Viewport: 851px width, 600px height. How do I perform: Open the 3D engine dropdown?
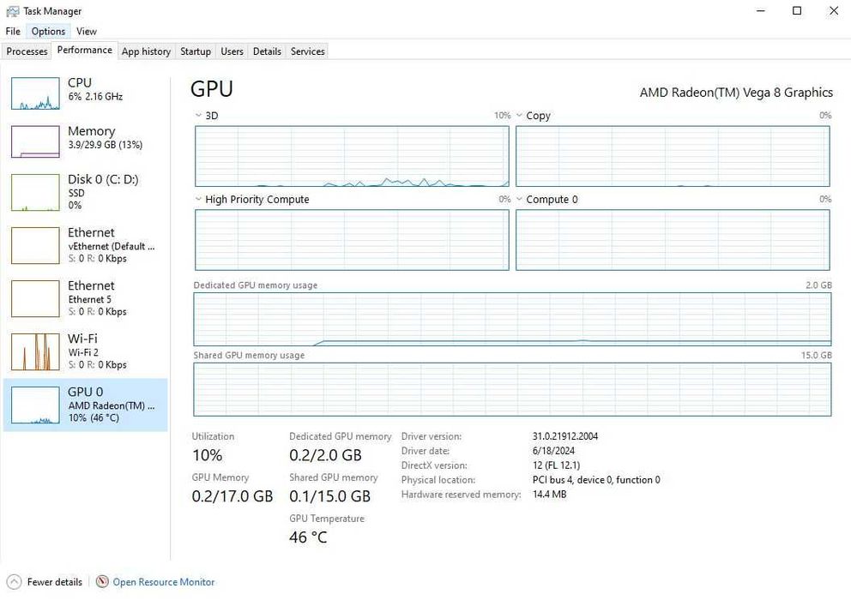tap(199, 116)
